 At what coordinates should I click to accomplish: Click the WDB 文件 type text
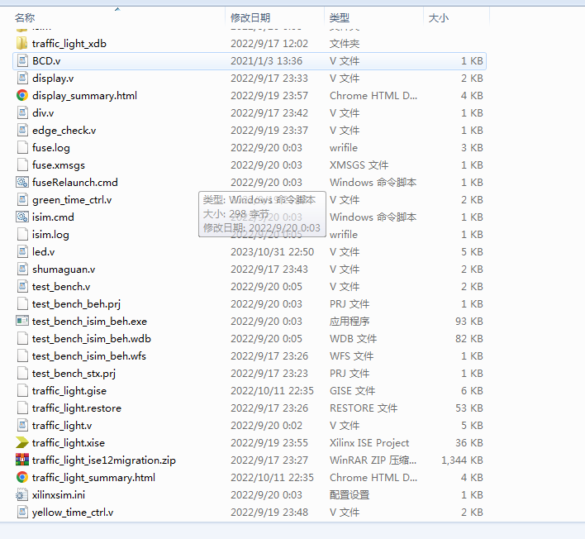[x=354, y=339]
